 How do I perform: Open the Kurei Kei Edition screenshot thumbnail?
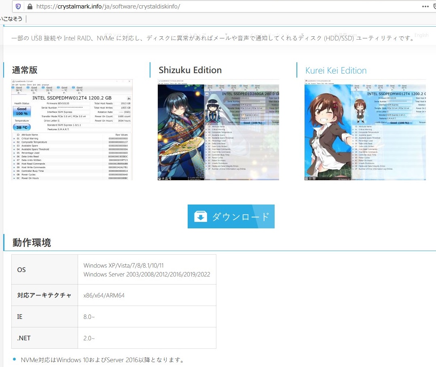click(x=365, y=130)
